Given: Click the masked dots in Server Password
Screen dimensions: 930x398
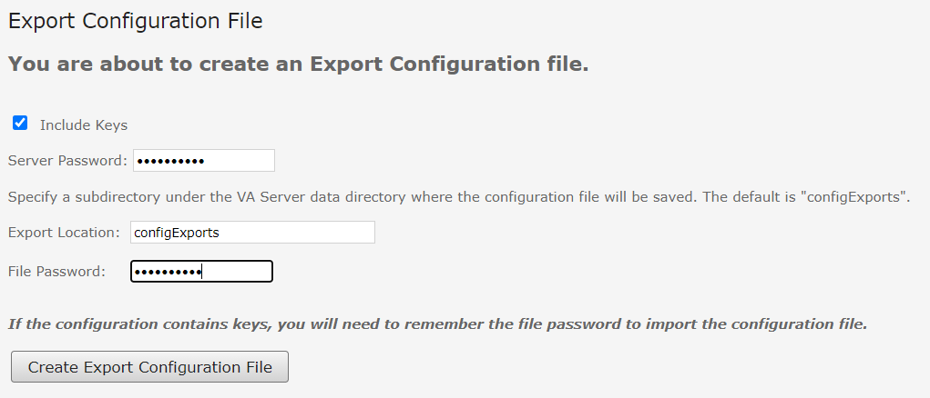Looking at the screenshot, I should [169, 161].
